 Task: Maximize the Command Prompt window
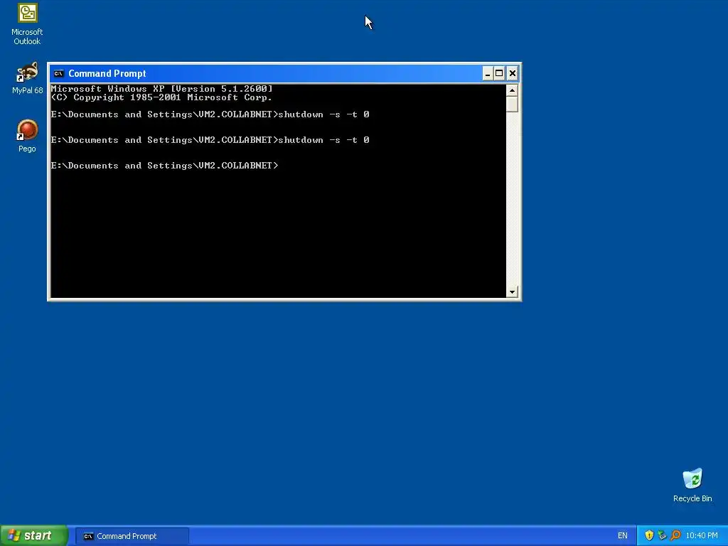[499, 73]
